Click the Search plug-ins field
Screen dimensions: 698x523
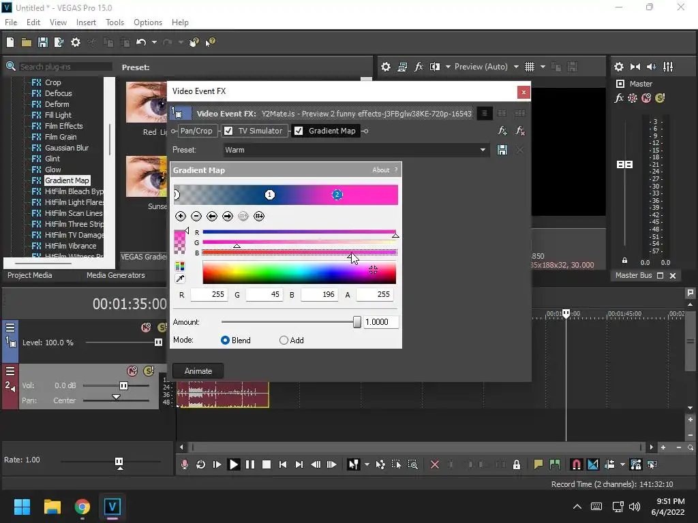pos(65,67)
